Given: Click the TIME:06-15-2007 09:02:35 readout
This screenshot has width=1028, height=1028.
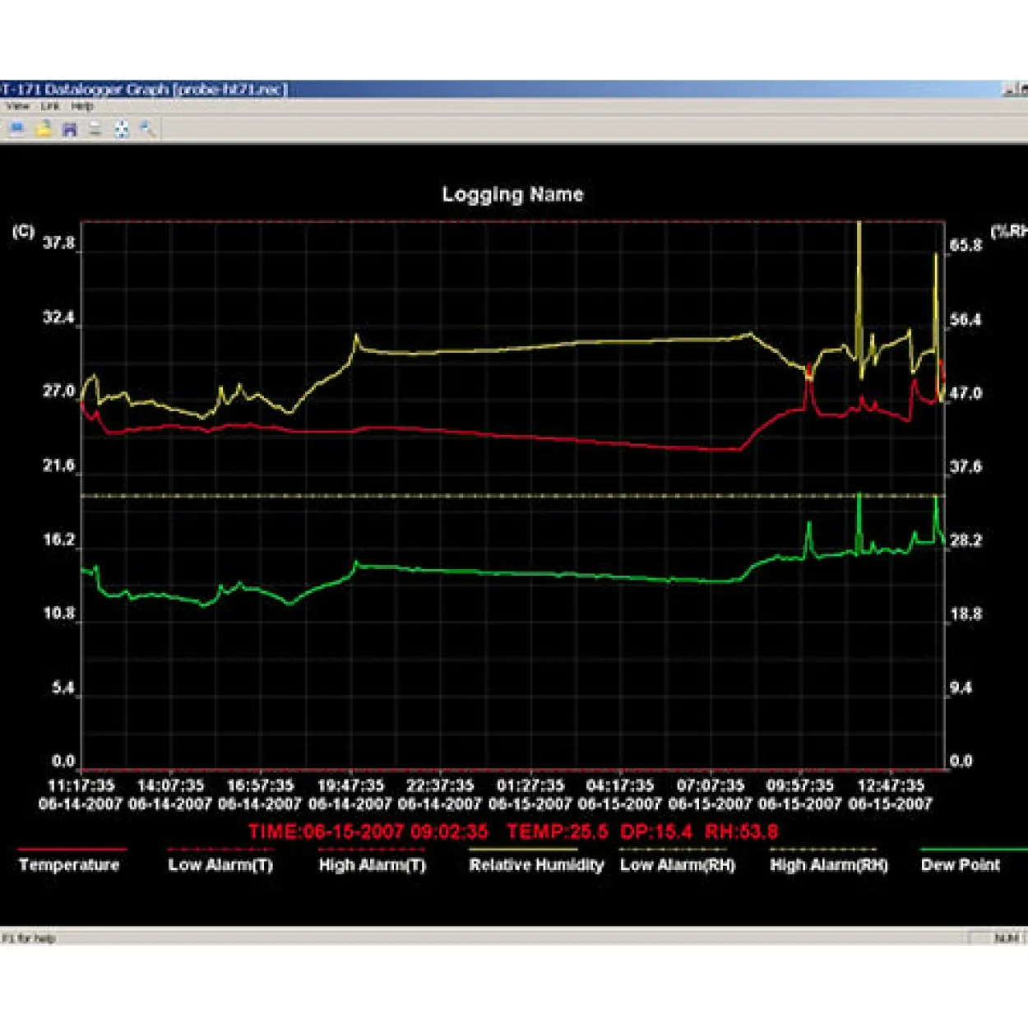Looking at the screenshot, I should 368,831.
